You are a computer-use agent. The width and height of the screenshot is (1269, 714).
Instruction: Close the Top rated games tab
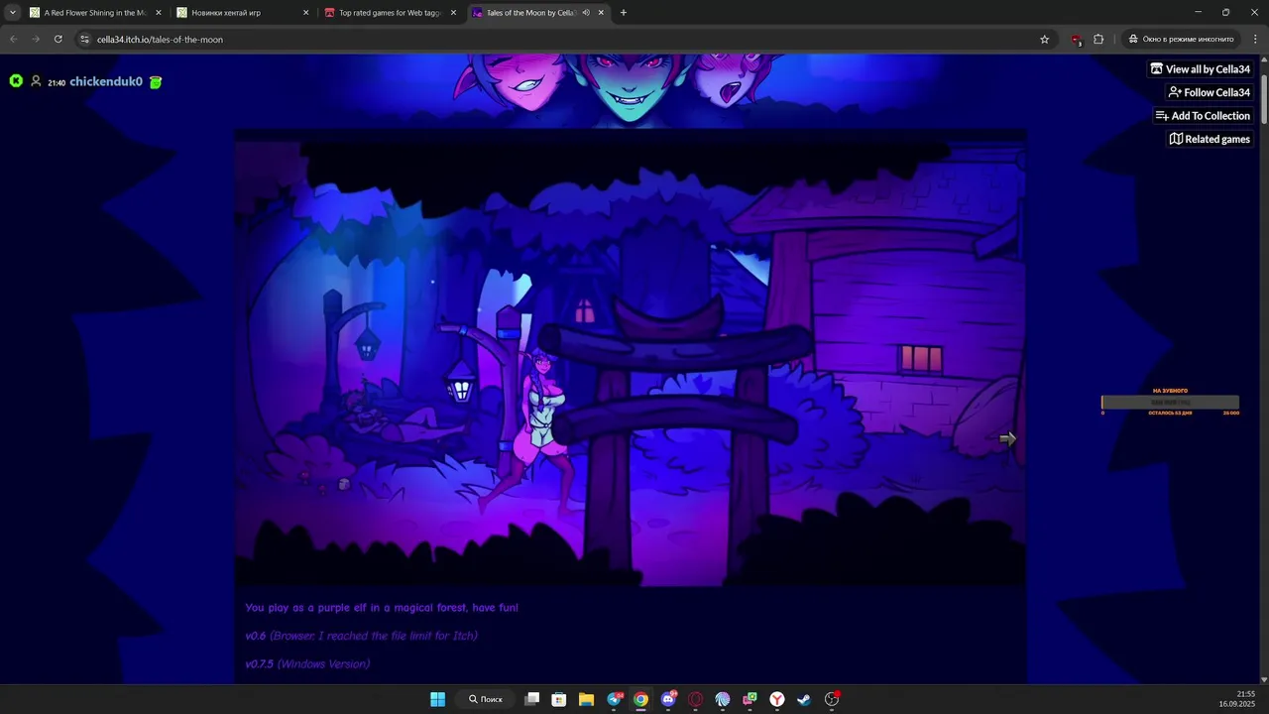(453, 13)
